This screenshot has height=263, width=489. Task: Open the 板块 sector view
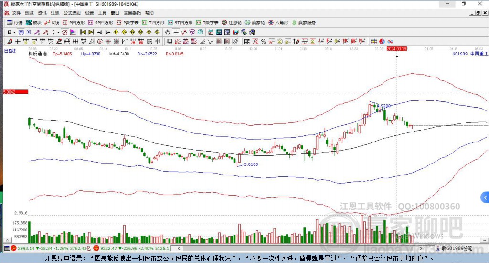(34, 22)
